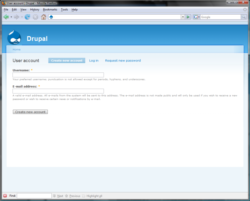Click the User account heading text

point(26,61)
